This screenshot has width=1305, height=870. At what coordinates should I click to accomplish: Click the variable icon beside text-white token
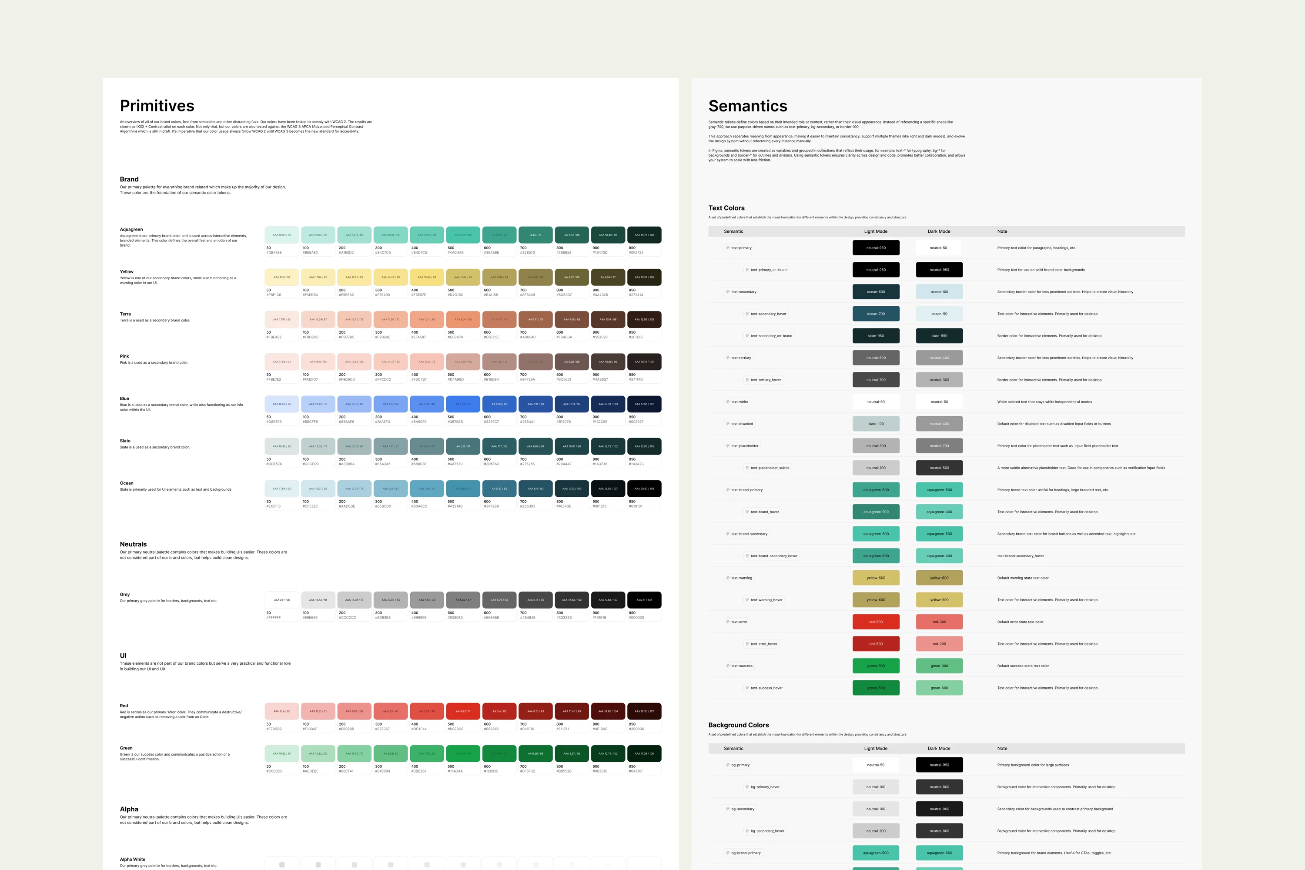tap(727, 402)
